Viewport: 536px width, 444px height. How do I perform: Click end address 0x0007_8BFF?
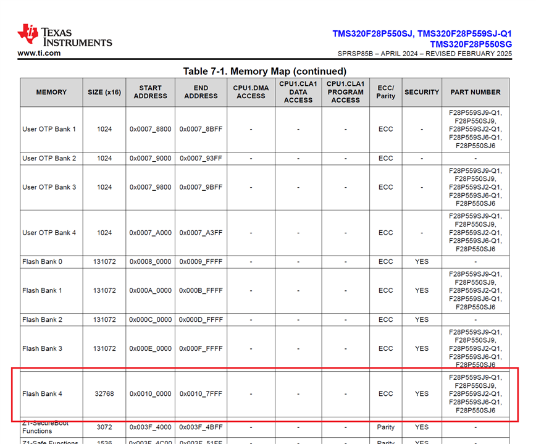201,129
